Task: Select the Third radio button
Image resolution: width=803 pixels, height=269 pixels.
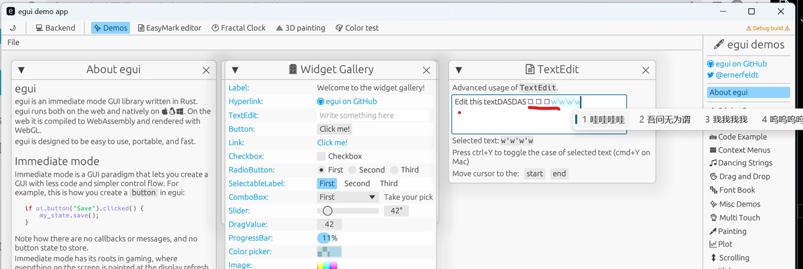Action: pyautogui.click(x=395, y=170)
